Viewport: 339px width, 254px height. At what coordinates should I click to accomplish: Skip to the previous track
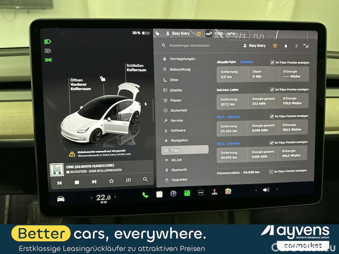(60, 183)
